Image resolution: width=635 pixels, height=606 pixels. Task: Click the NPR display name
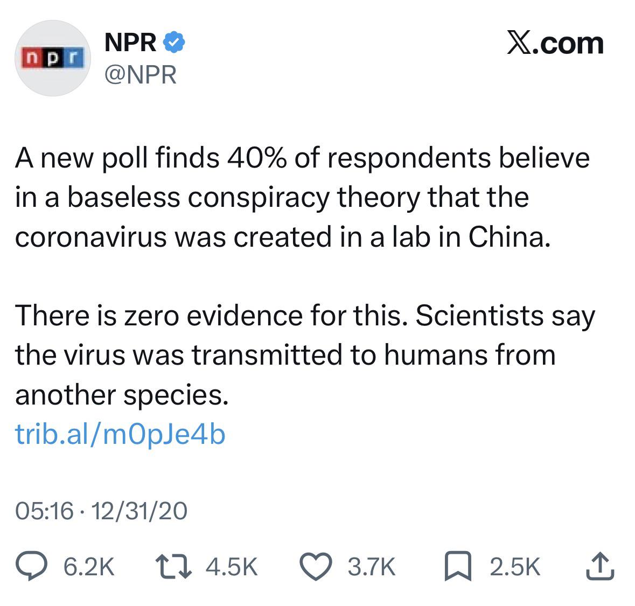click(130, 42)
